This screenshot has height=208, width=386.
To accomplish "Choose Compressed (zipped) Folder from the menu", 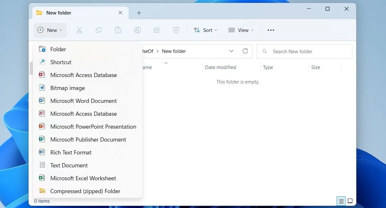I will click(x=85, y=191).
